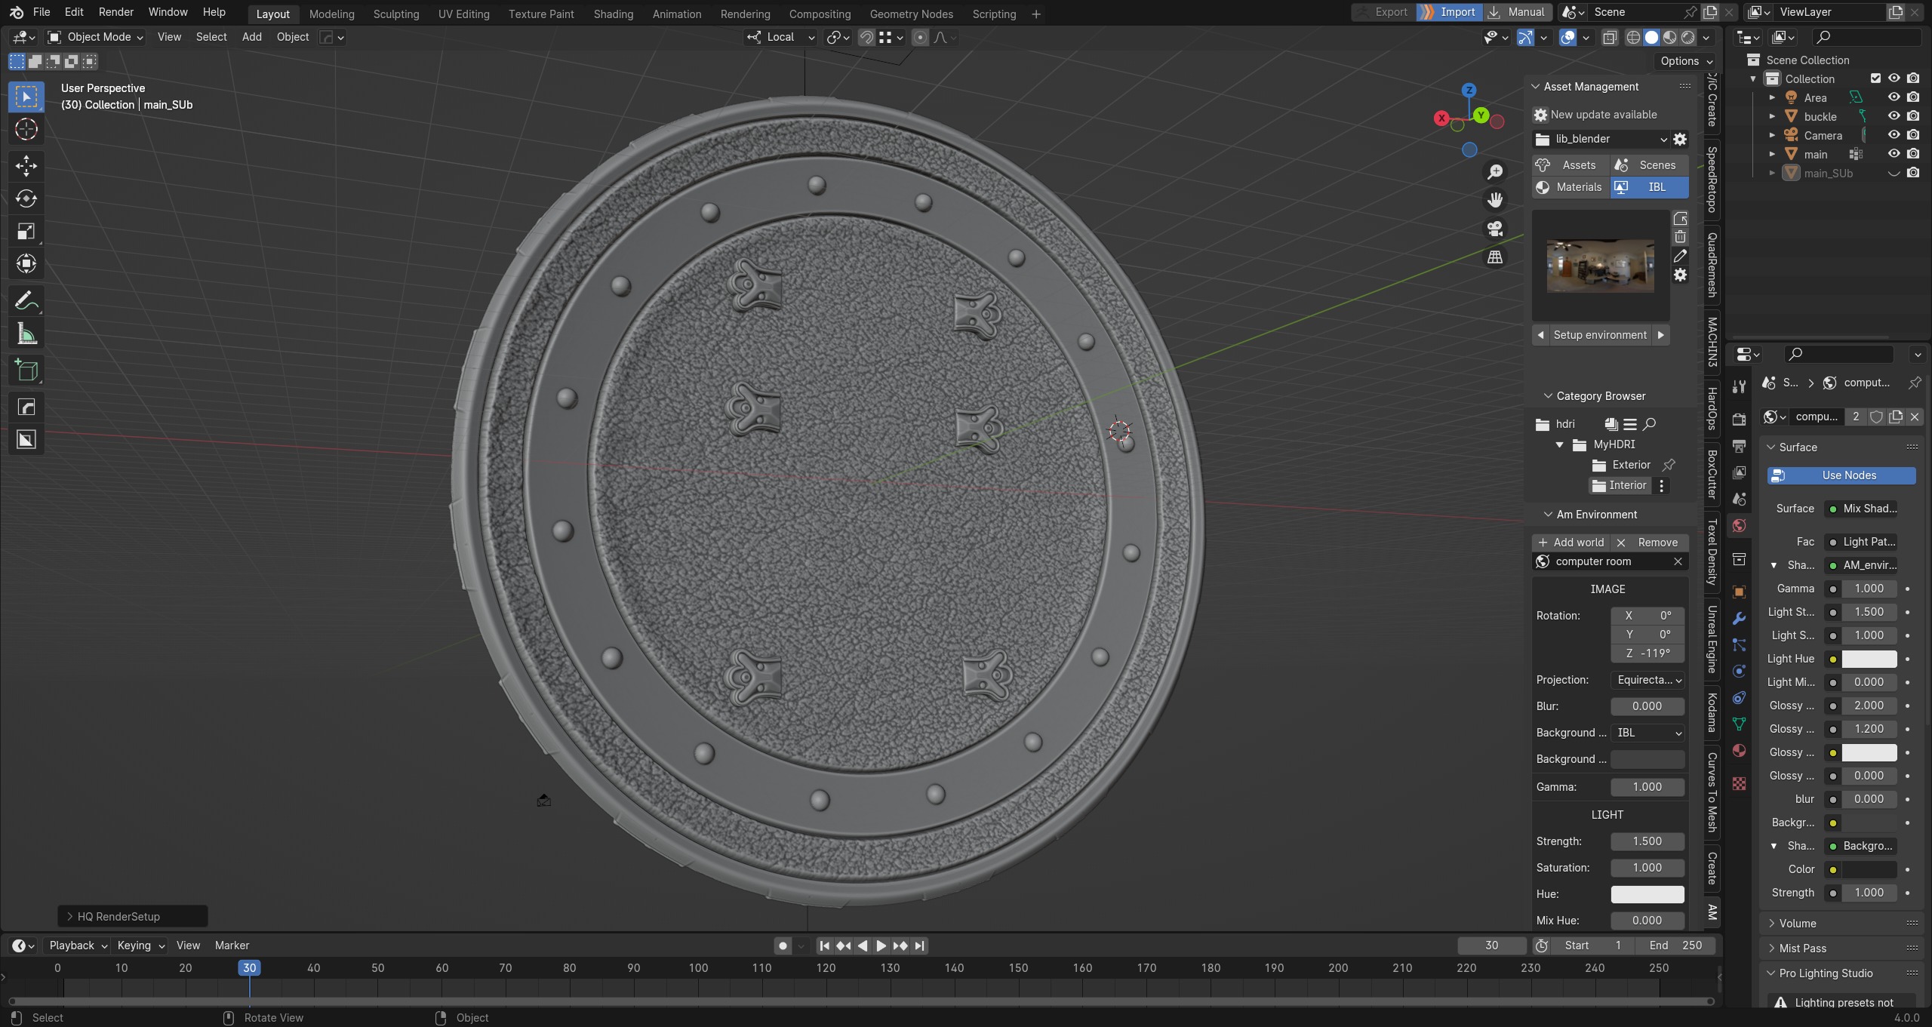Switch to wireframe viewport shading
Screen dimensions: 1932x1027
tap(1633, 37)
